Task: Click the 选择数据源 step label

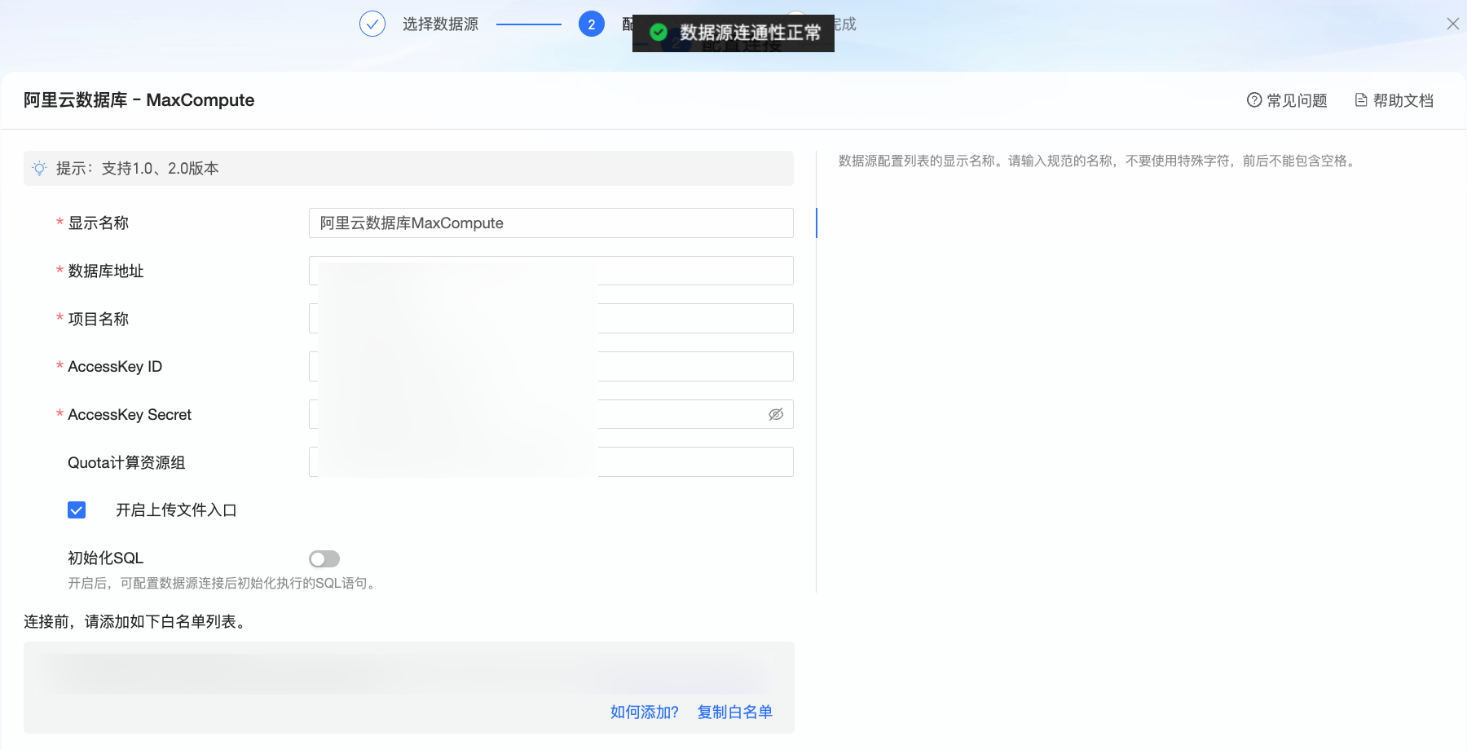Action: 440,24
